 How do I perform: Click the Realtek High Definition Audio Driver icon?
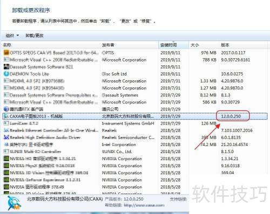[x=6, y=137]
